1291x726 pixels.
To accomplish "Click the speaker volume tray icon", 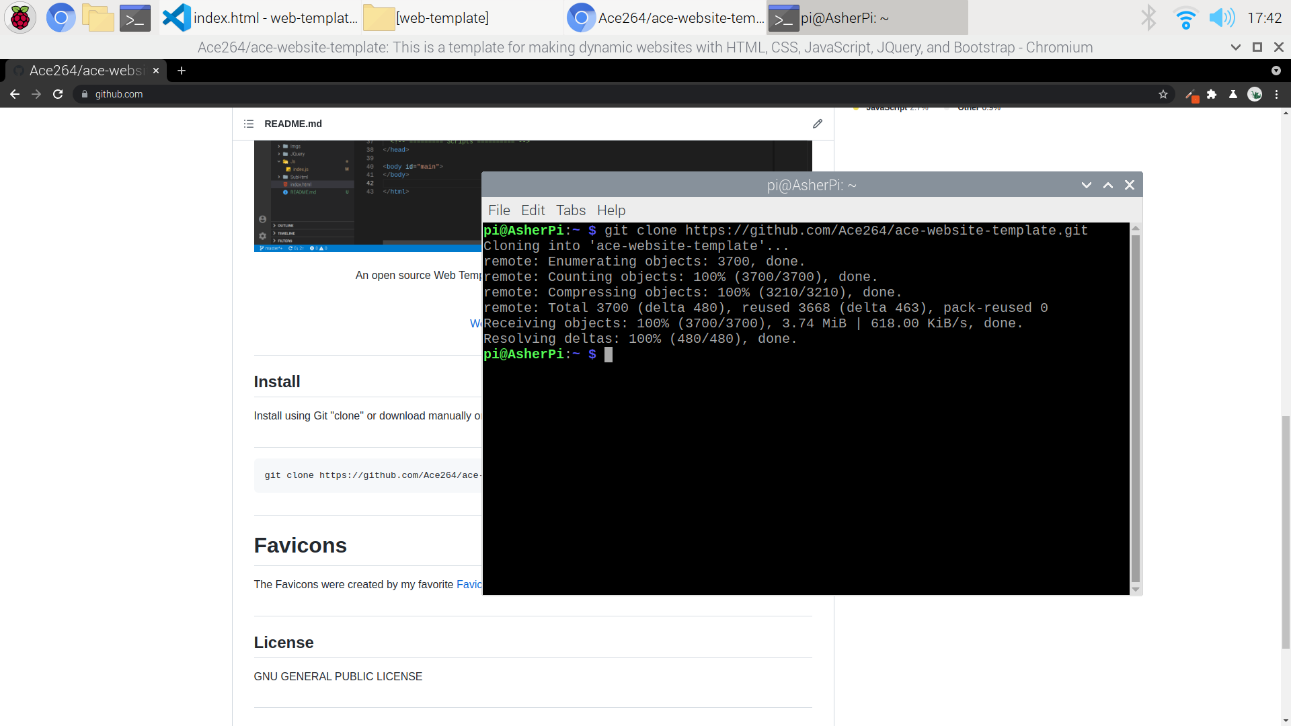I will (1222, 18).
